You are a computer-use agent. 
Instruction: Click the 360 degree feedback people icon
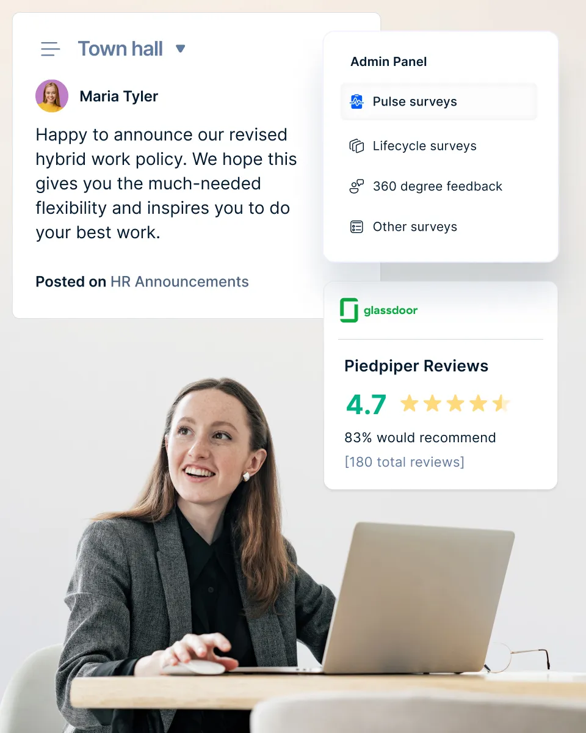tap(356, 186)
